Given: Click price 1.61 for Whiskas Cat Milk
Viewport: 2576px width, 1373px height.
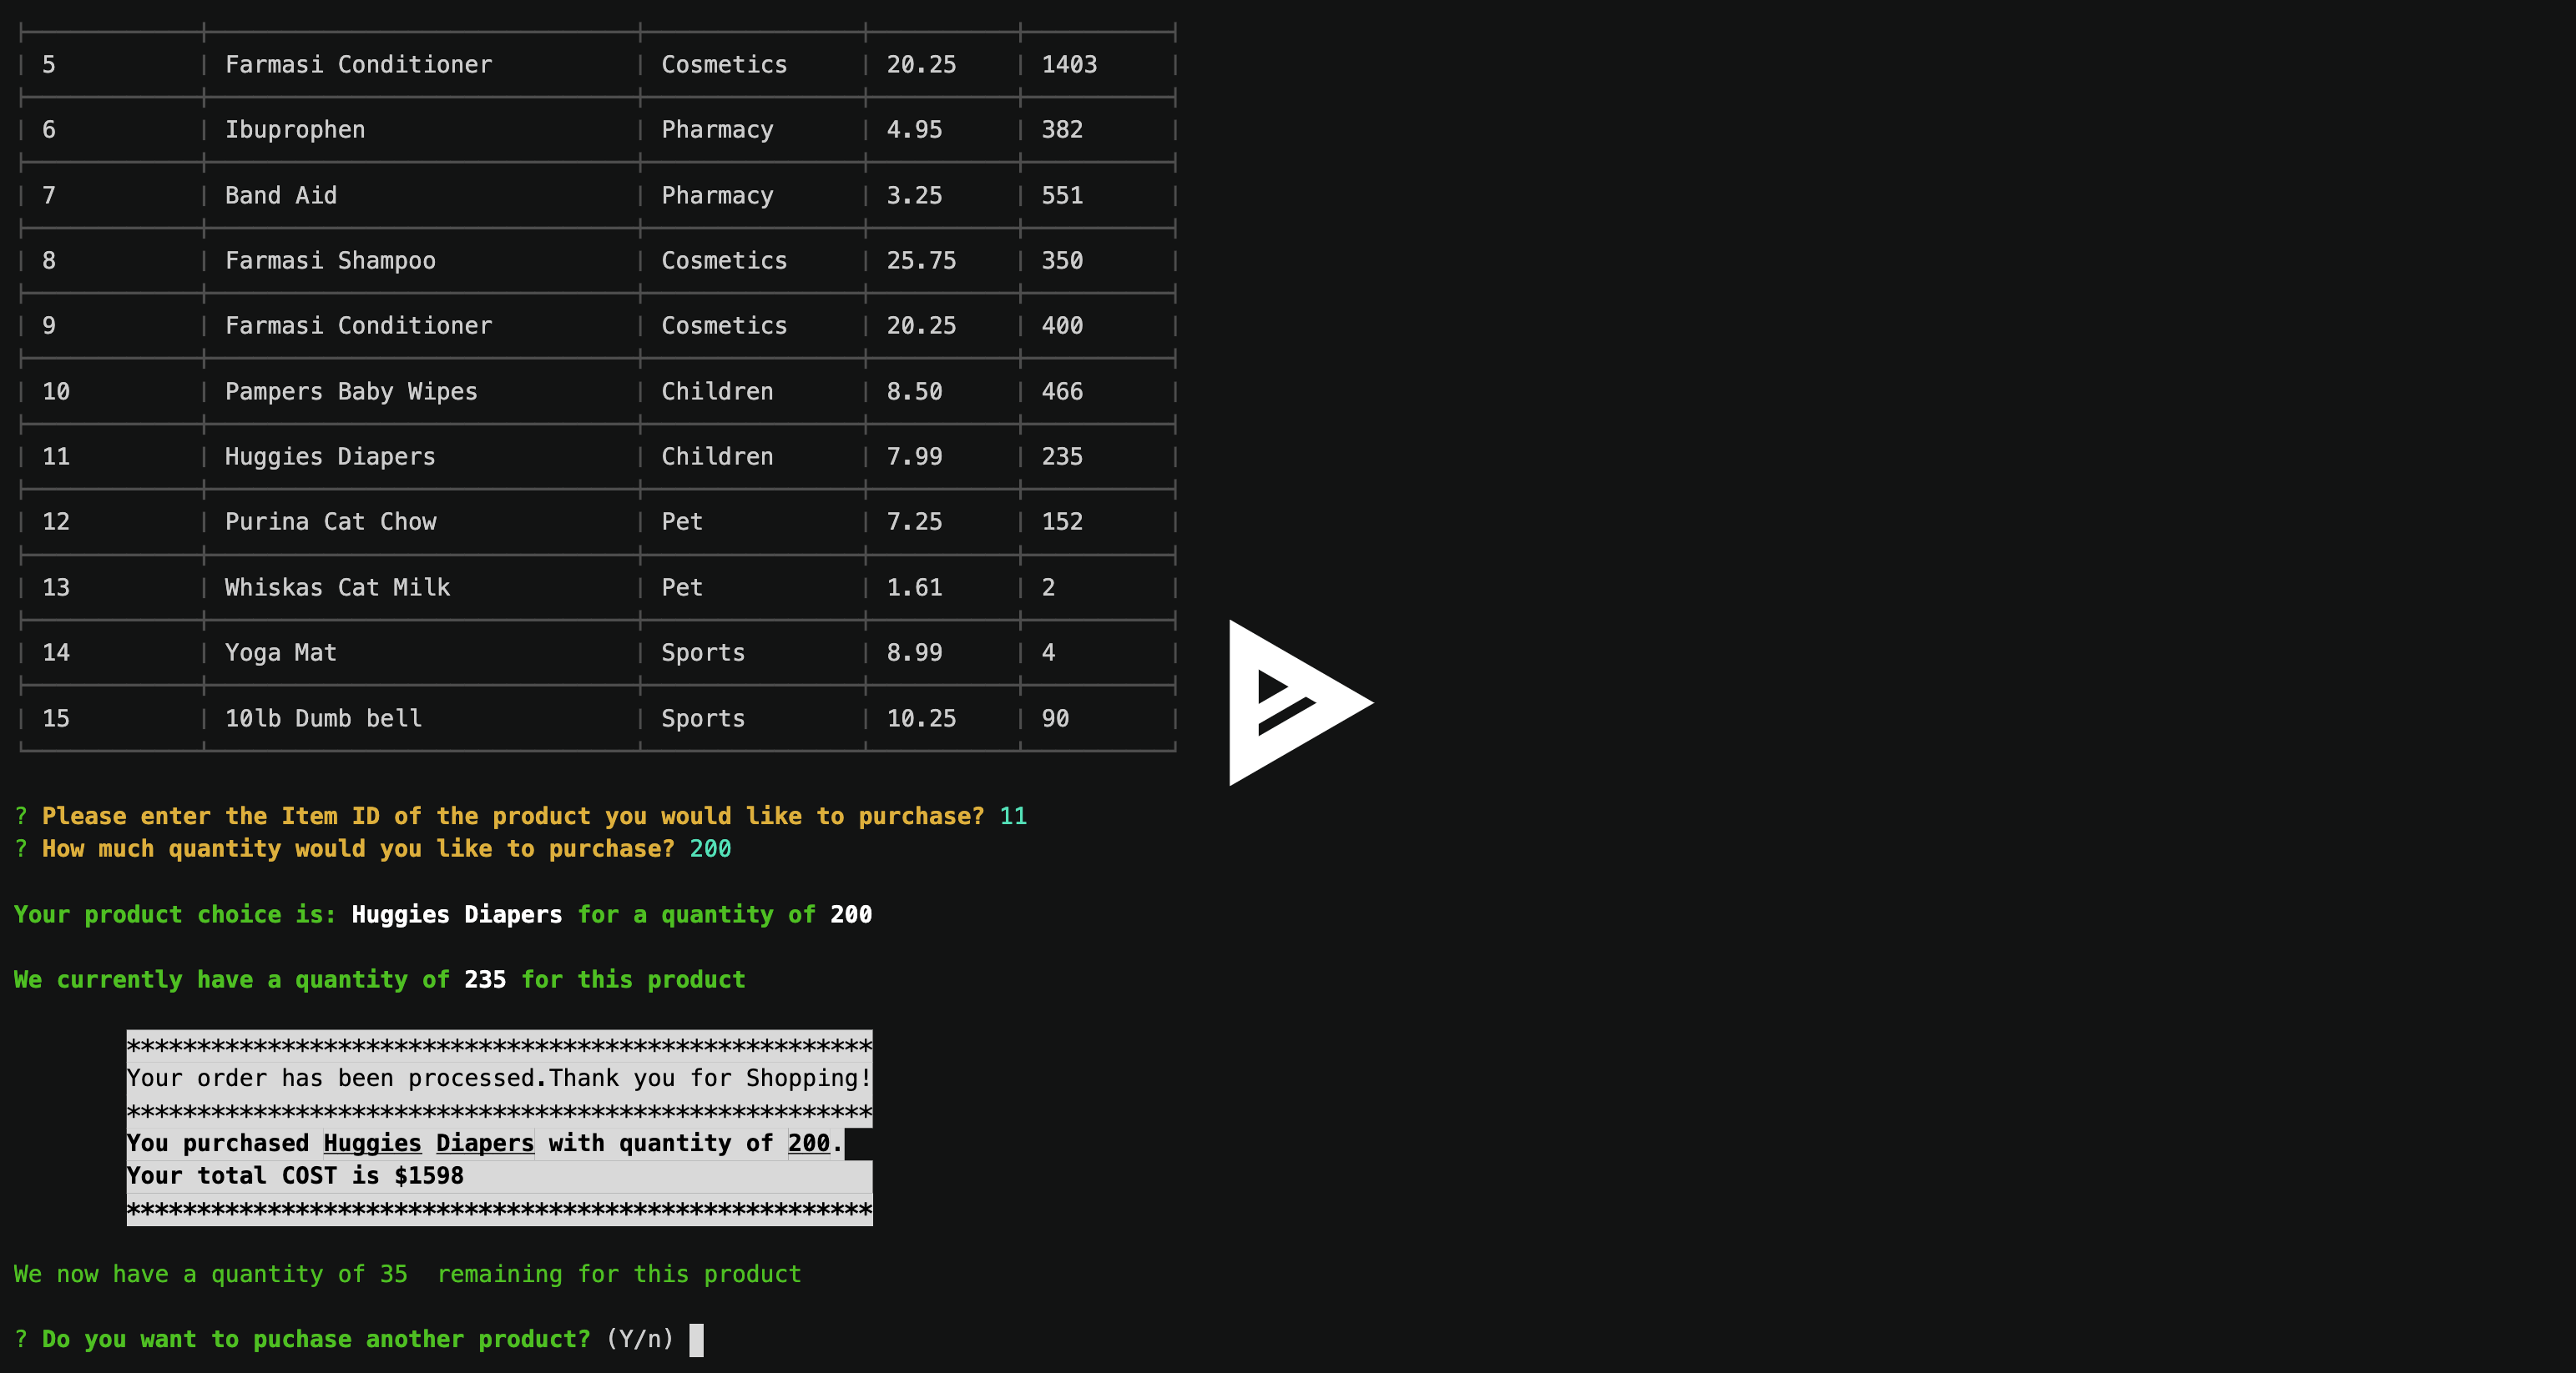Looking at the screenshot, I should click(x=914, y=587).
